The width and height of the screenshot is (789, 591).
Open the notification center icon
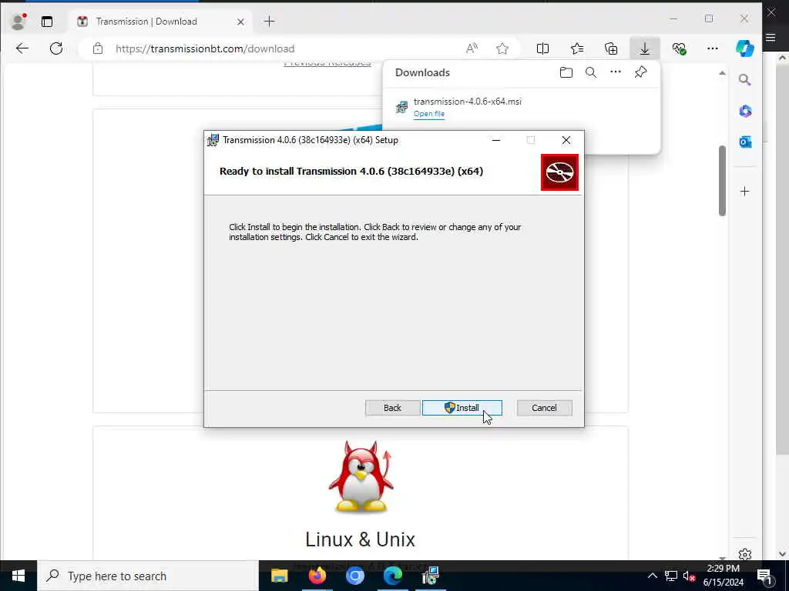(764, 576)
